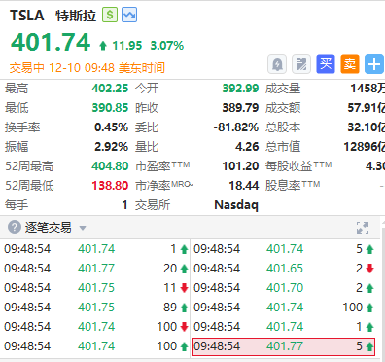
Task: Click the question mark help icon
Action: pyautogui.click(x=15, y=227)
